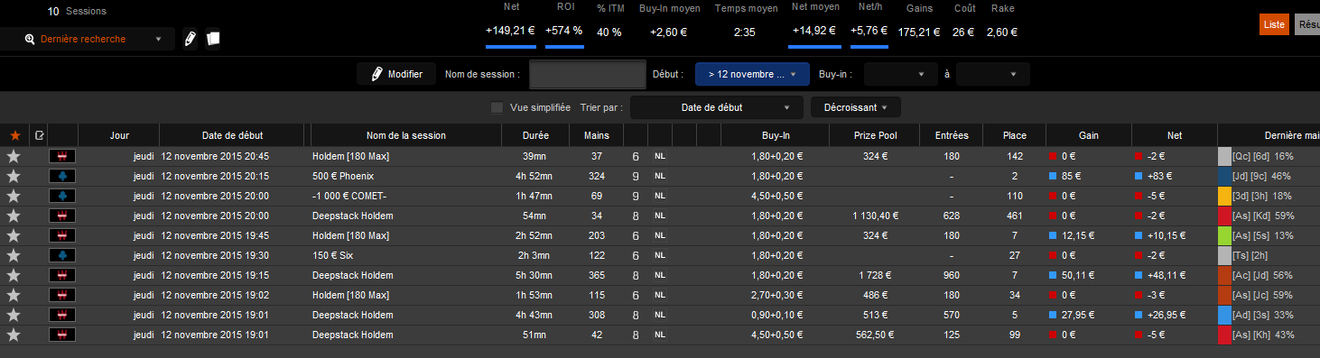Click the site logo of Holdem [180 Max] 19:02 row

coord(63,295)
